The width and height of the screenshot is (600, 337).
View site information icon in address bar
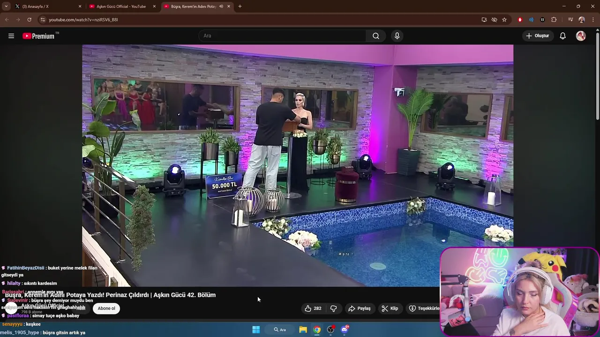43,20
